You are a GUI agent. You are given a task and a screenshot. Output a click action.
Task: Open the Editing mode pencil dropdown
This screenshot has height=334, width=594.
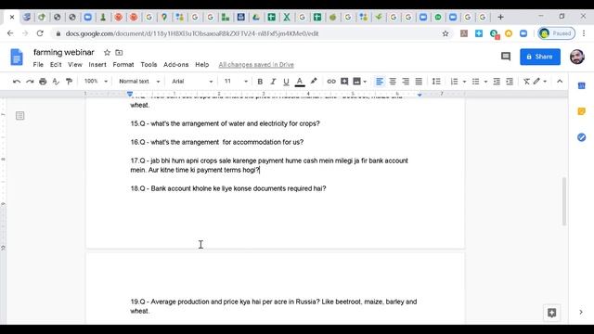coord(540,82)
